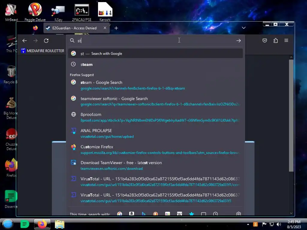Select the Chuzzle Deluxe desktop icon

(x=11, y=139)
